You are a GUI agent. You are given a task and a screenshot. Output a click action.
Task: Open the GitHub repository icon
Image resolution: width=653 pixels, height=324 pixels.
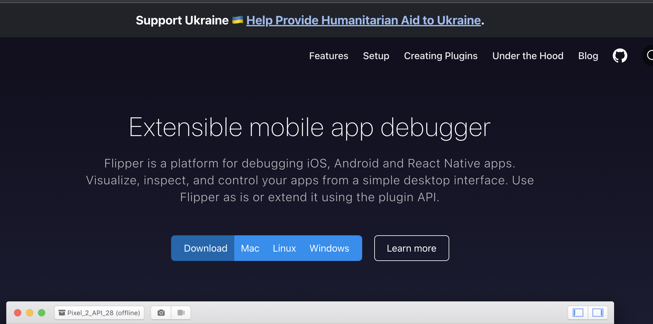620,56
